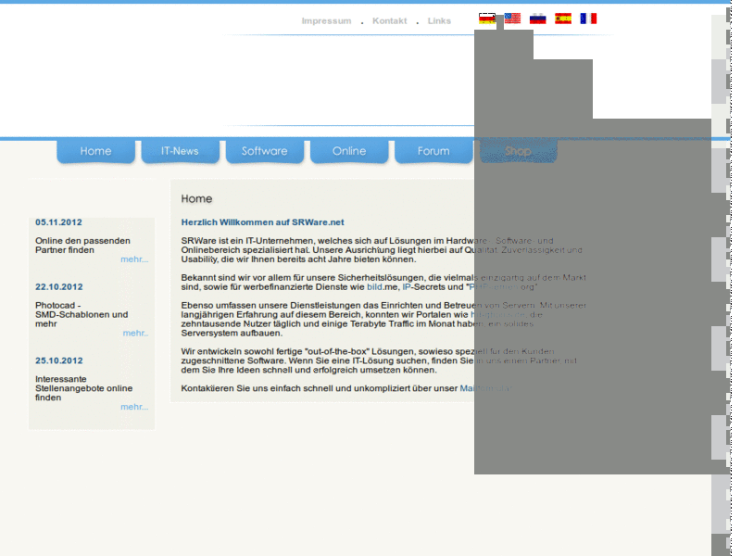Open the Links page in the header
This screenshot has height=556, width=741.
click(x=439, y=20)
